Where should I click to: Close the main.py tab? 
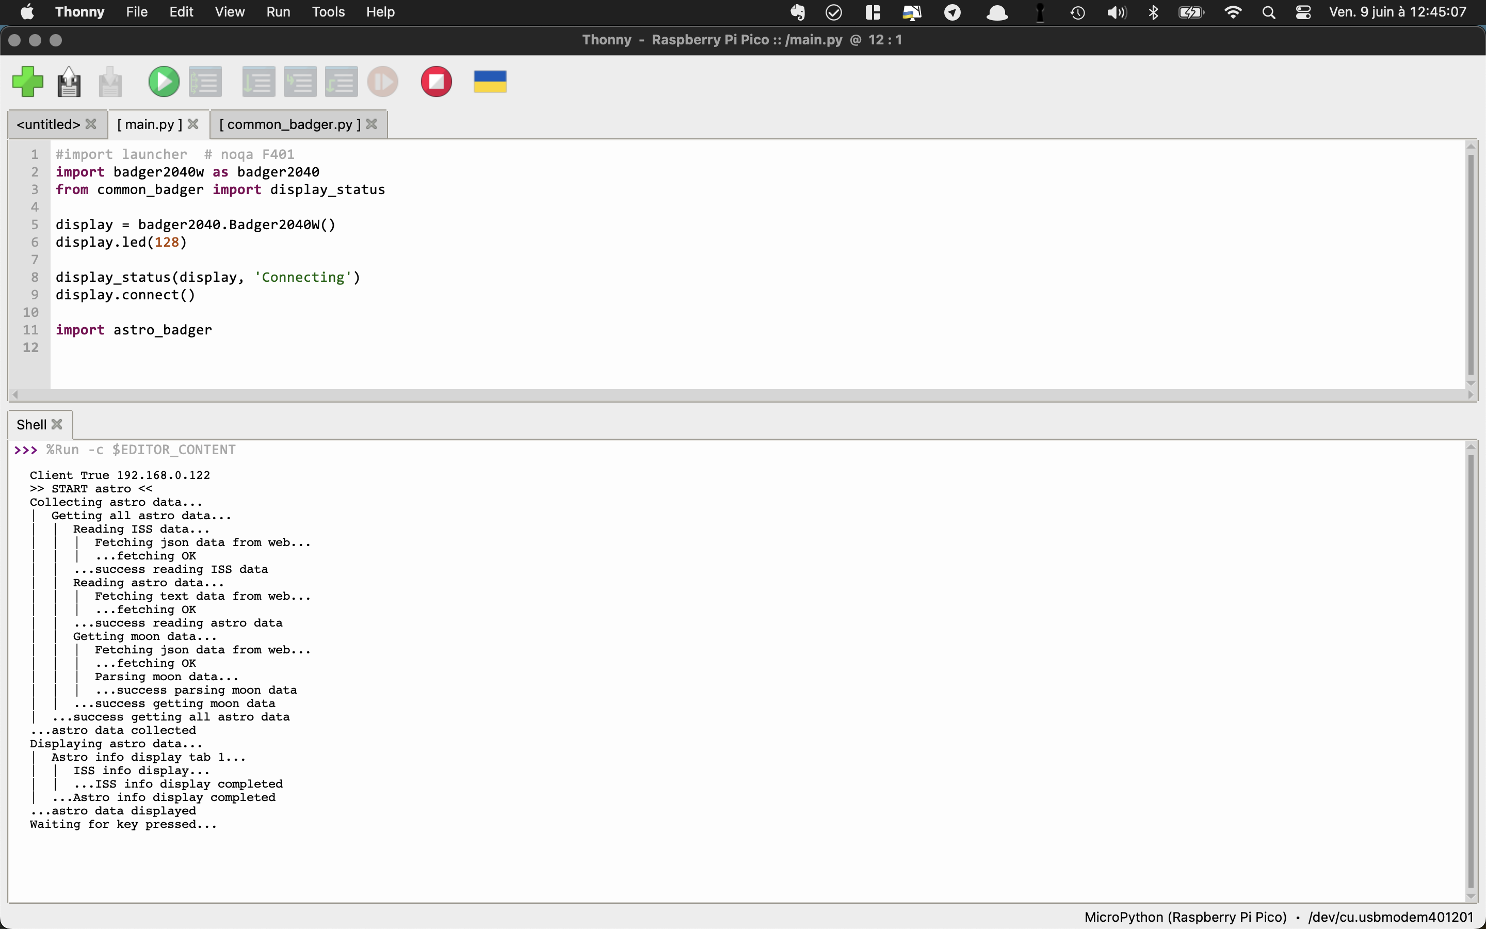click(x=193, y=124)
